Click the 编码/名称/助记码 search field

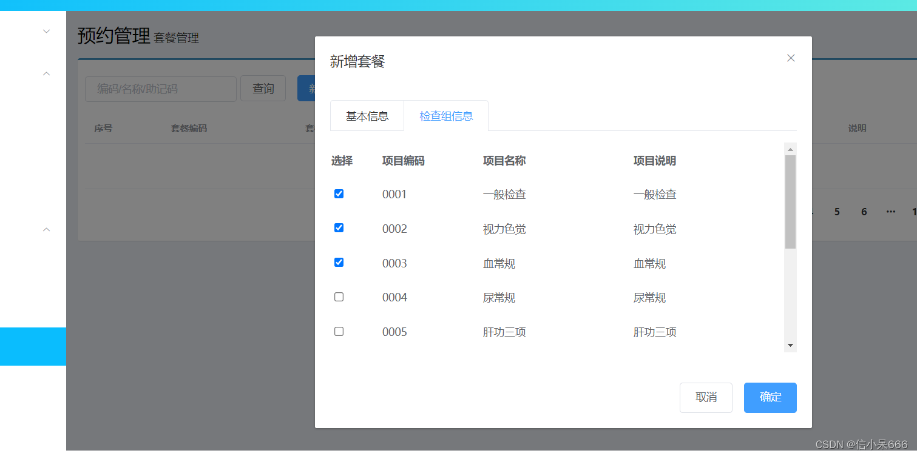pos(160,89)
